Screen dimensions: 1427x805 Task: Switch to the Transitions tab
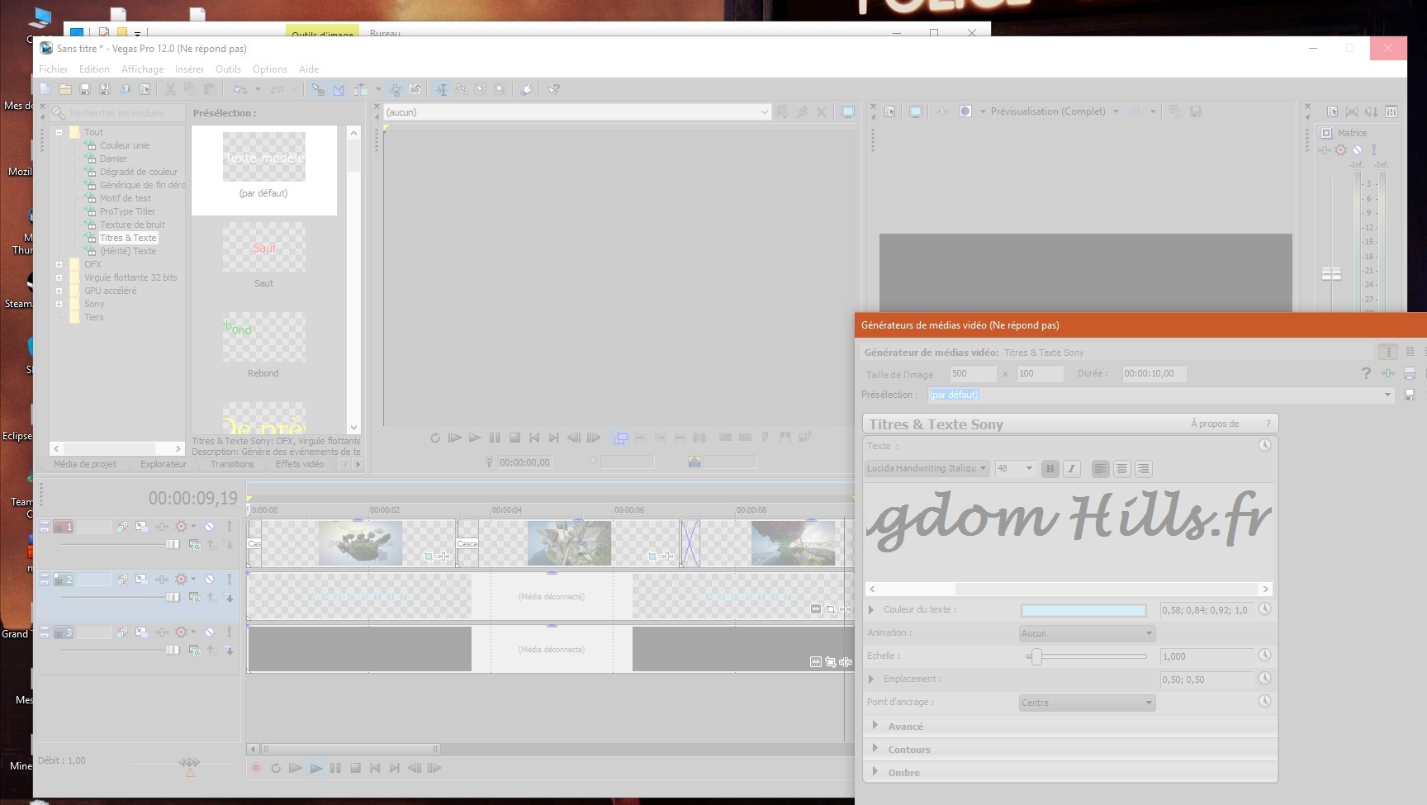232,464
